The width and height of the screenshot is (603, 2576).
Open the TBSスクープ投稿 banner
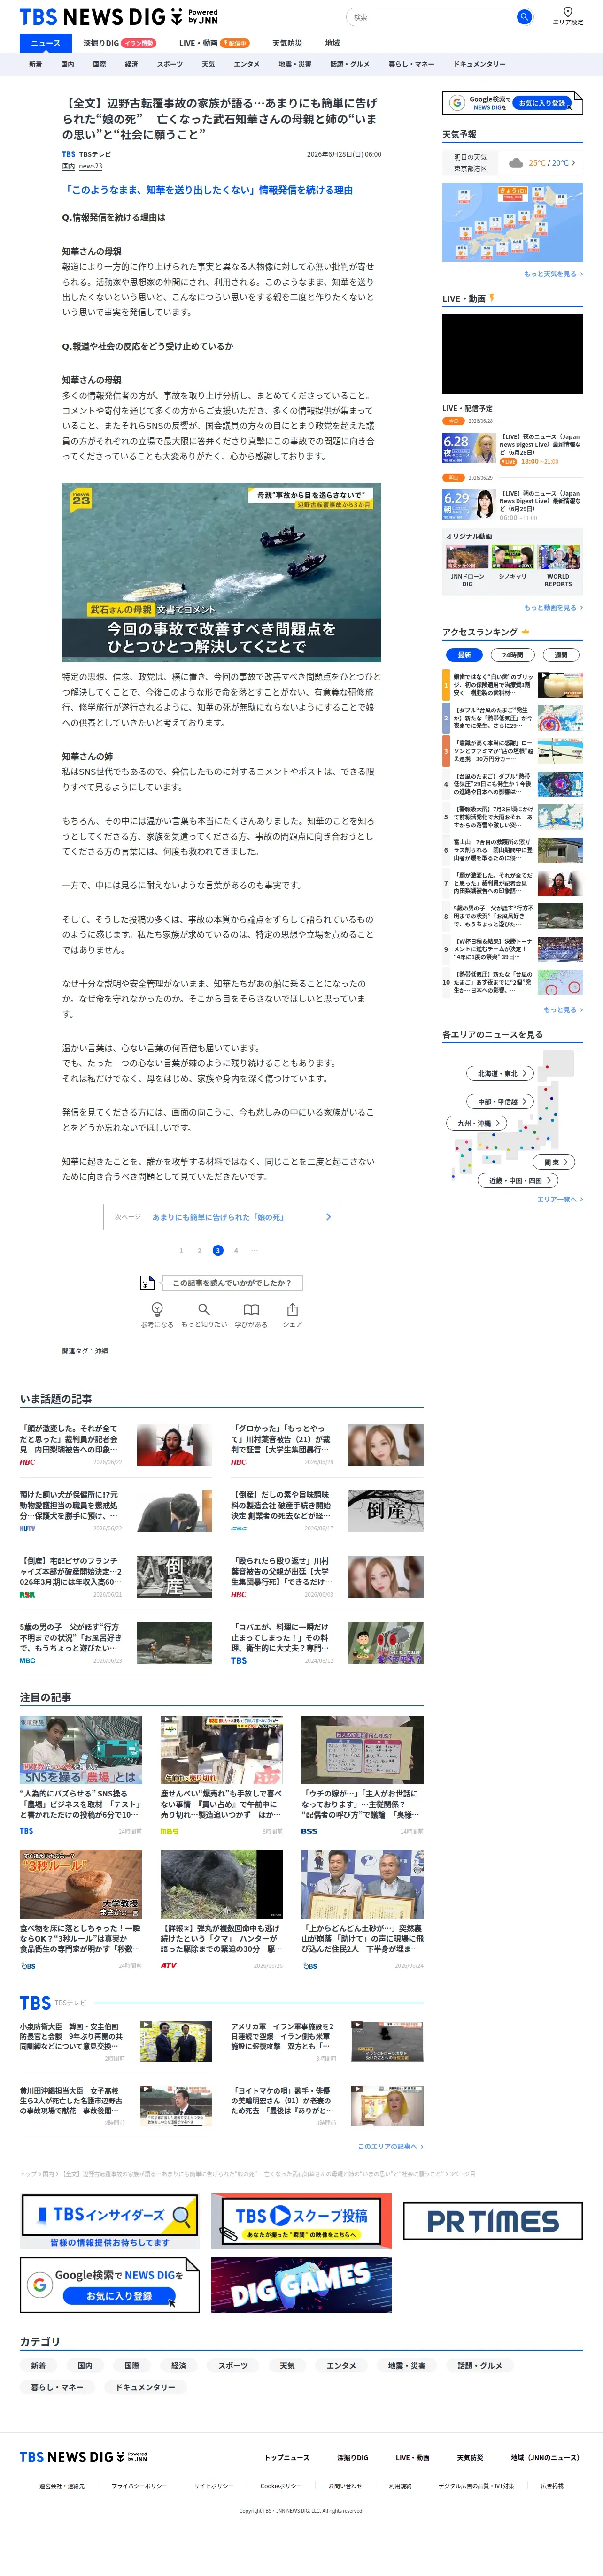pyautogui.click(x=301, y=2221)
